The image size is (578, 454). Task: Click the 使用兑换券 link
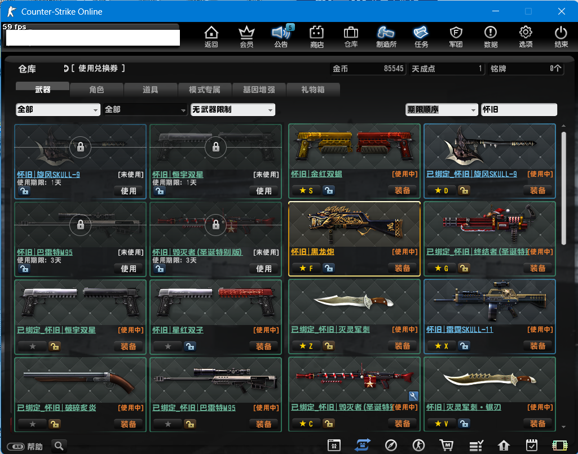click(x=98, y=68)
